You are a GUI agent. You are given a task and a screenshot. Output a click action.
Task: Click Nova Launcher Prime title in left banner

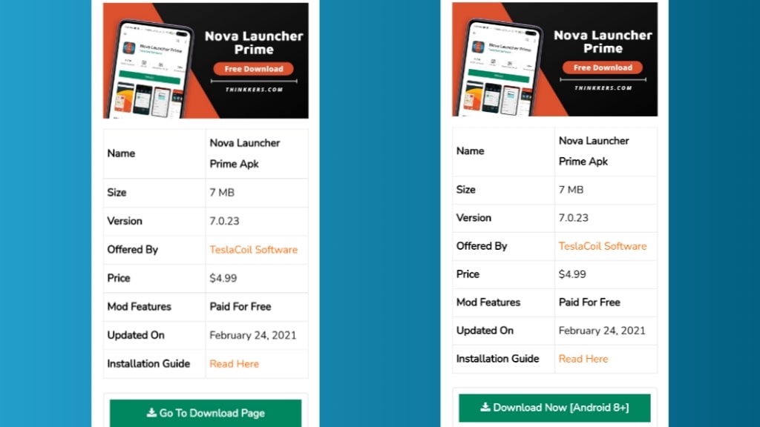(x=254, y=43)
